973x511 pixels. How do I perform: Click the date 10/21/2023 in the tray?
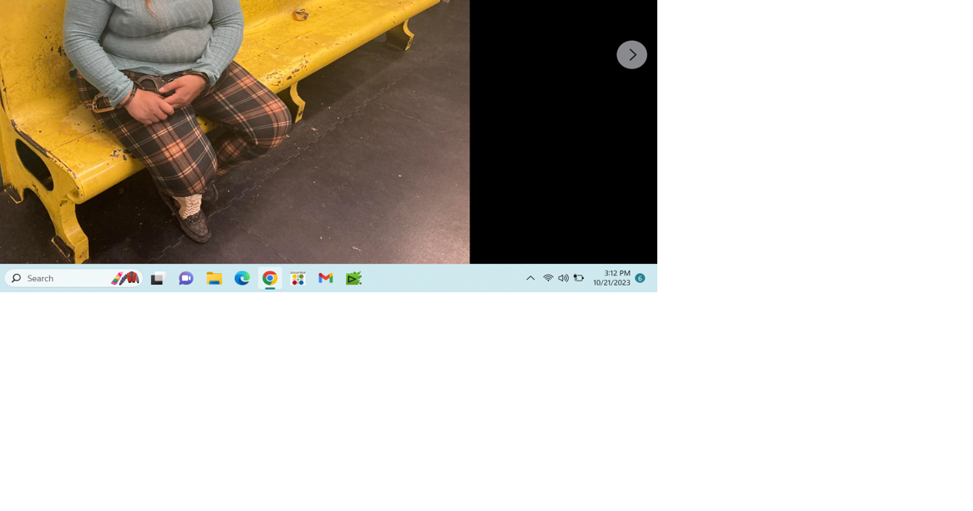[x=611, y=283]
